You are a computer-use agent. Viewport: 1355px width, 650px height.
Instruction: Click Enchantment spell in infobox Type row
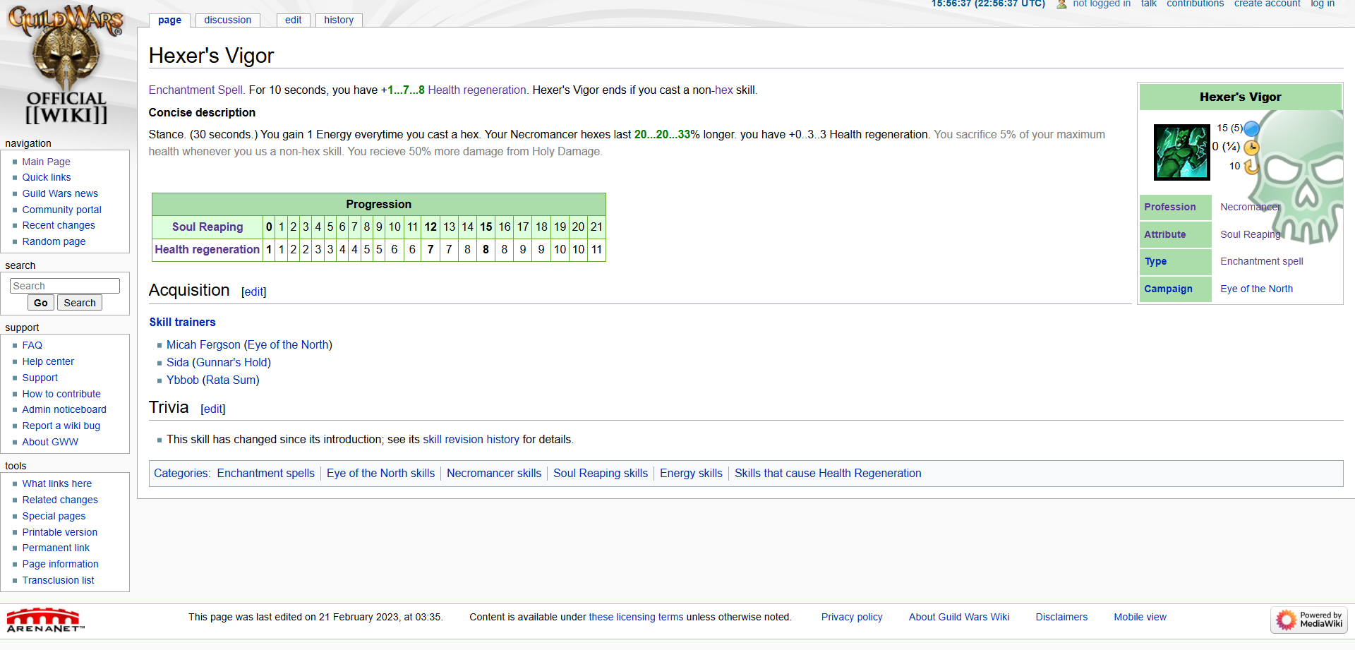(1261, 261)
